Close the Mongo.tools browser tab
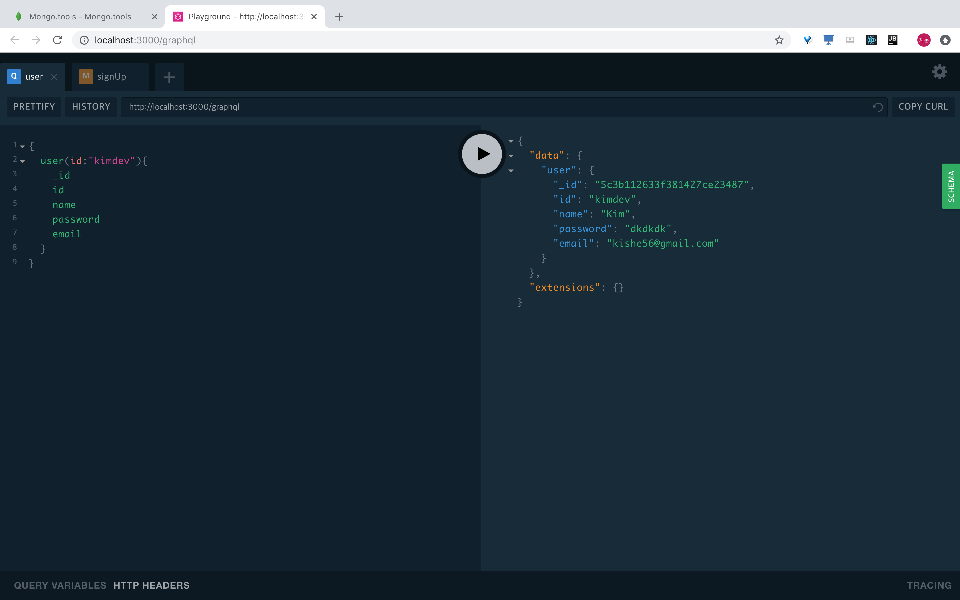 [155, 17]
